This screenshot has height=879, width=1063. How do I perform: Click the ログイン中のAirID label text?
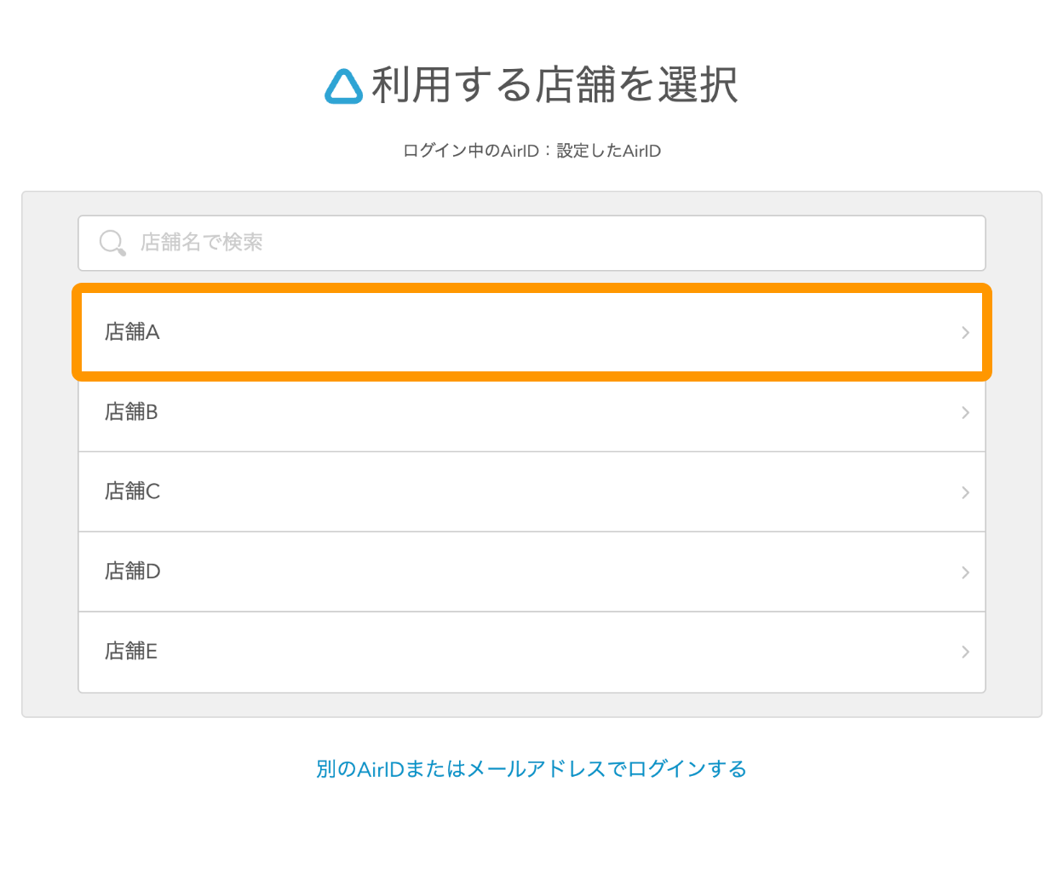(470, 151)
